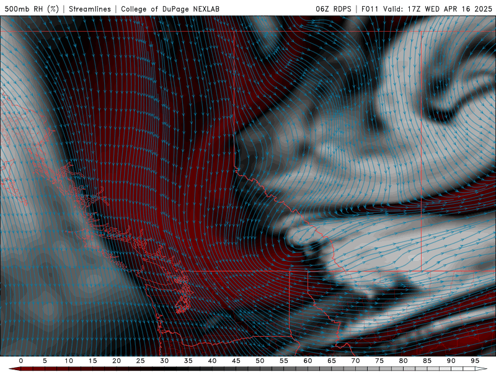Screen dimensions: 496x372
Task: Click 'College of DuPage NEXLAB' header text
Action: (x=170, y=9)
